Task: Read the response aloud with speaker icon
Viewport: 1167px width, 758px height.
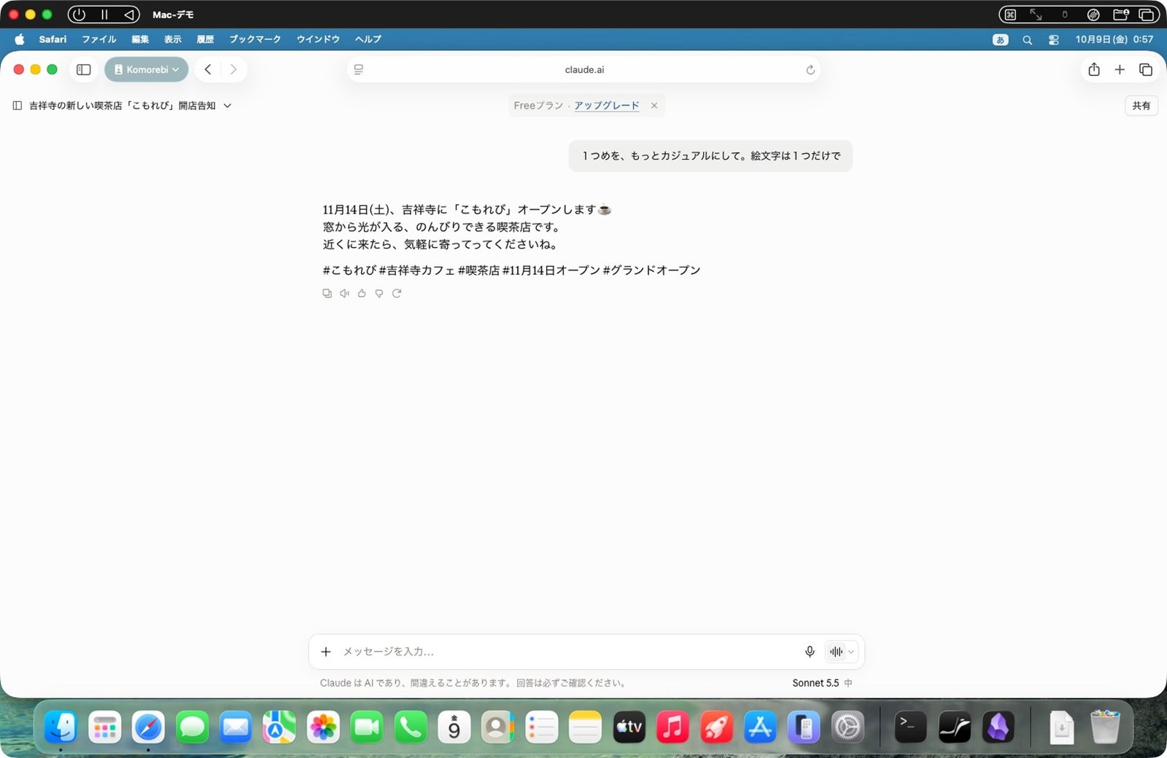Action: coord(344,293)
